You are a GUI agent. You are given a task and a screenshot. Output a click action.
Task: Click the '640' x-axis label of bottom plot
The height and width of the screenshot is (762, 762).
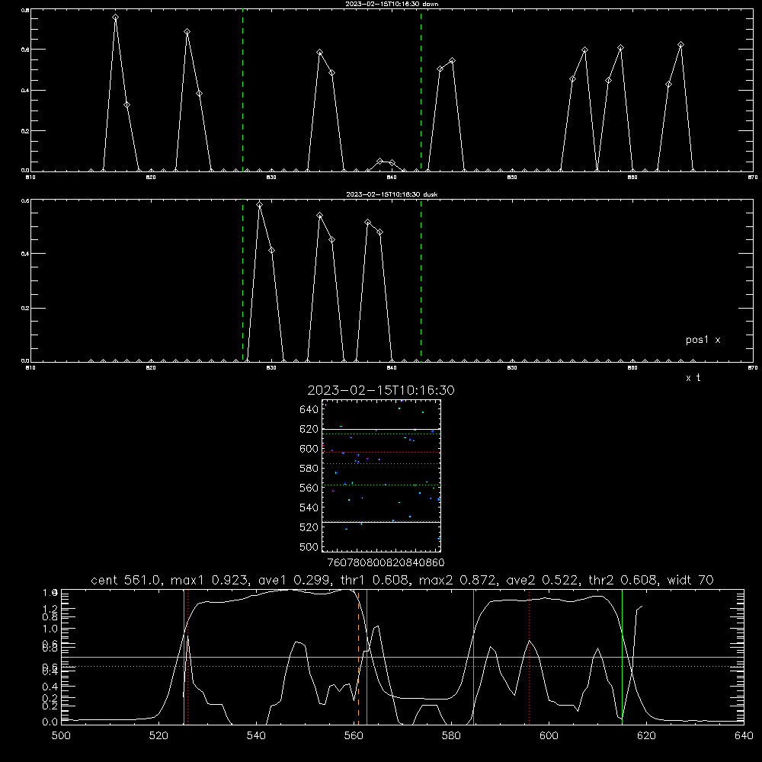point(744,736)
